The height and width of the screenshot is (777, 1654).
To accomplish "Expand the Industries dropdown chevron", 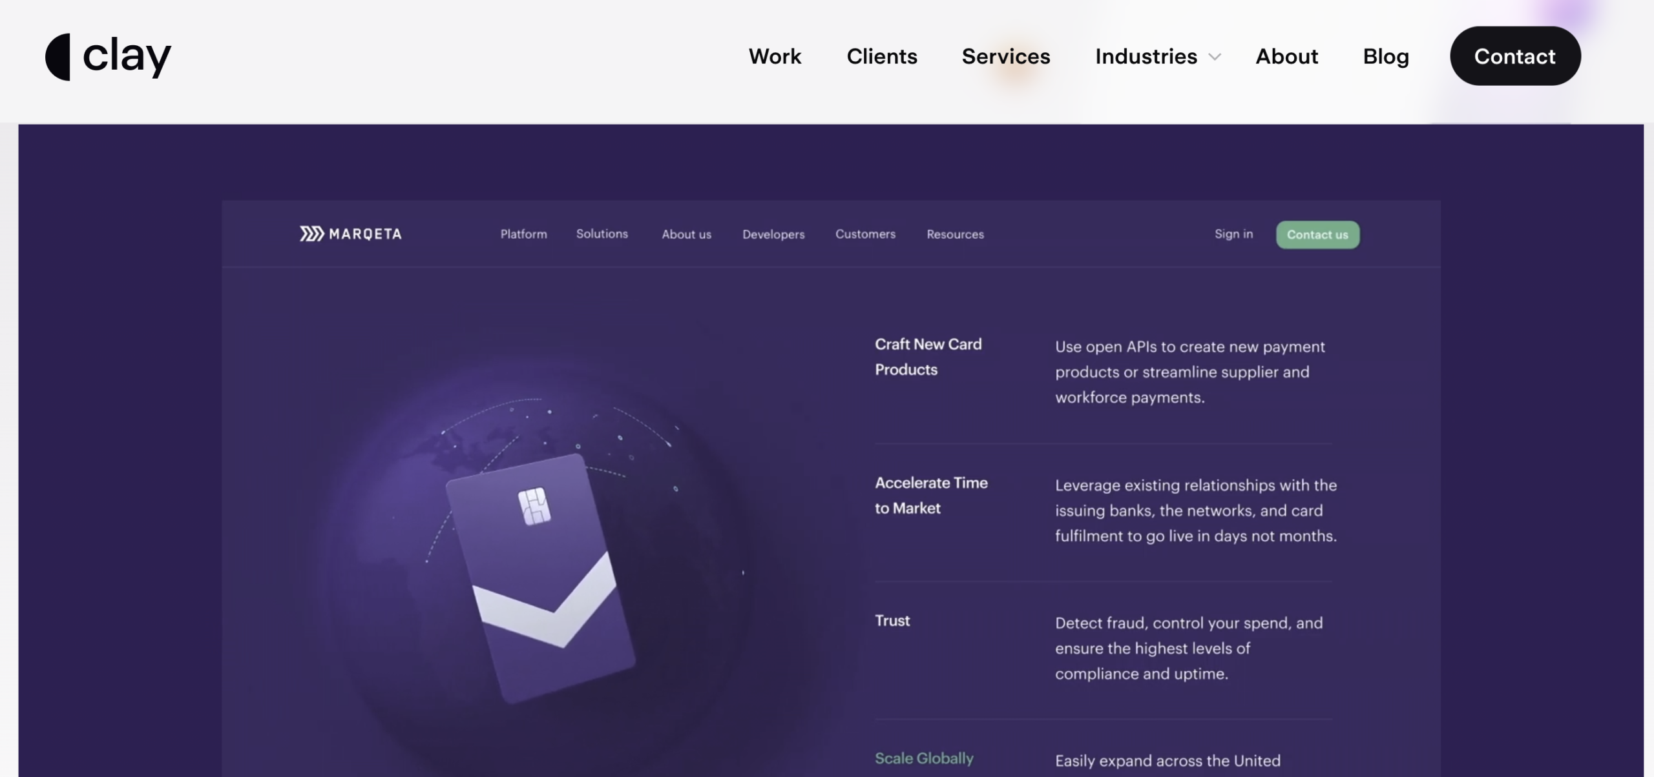I will (1215, 57).
